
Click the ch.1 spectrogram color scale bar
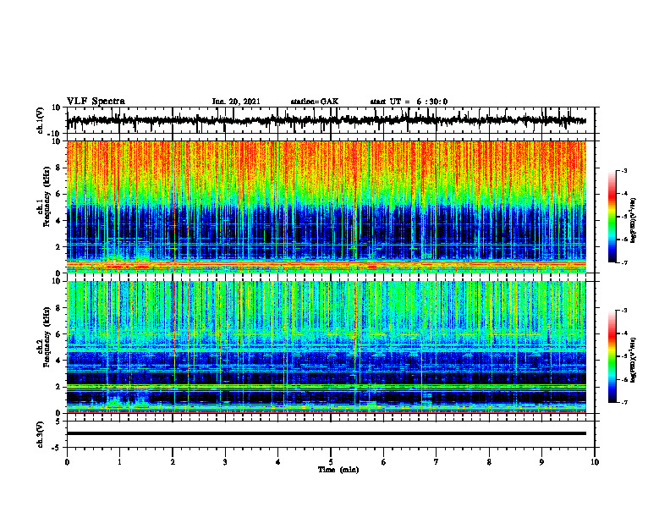point(612,217)
